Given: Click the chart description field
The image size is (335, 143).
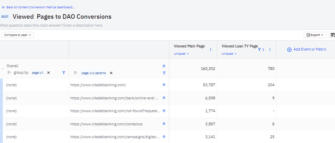Looking at the screenshot, I should (x=52, y=25).
